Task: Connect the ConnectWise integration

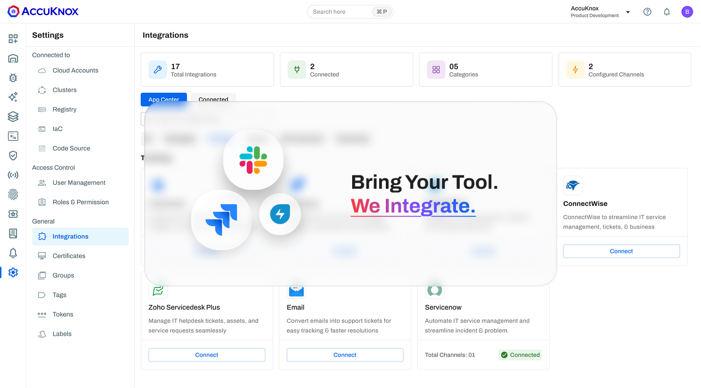Action: pyautogui.click(x=622, y=251)
